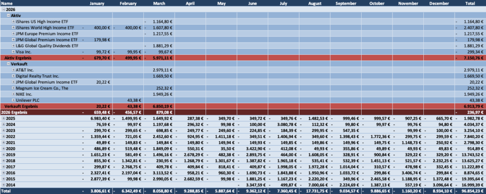Expand Digital Realty Trust Inc. row
Screen dimensions: 486x194
(x=13, y=76)
